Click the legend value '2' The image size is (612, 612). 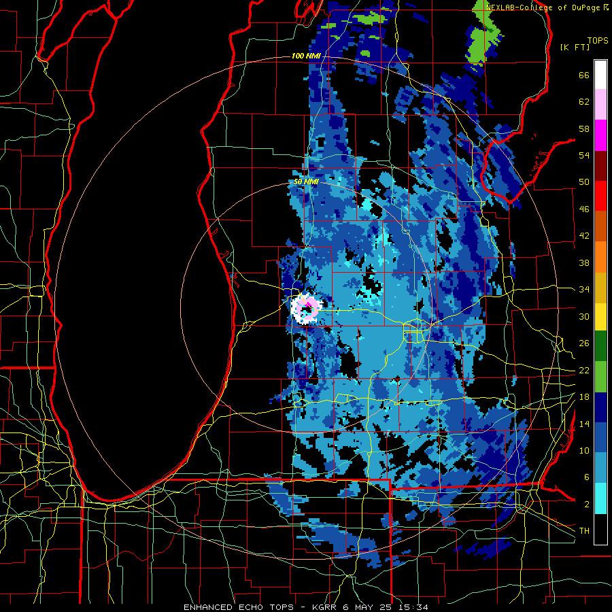click(586, 504)
